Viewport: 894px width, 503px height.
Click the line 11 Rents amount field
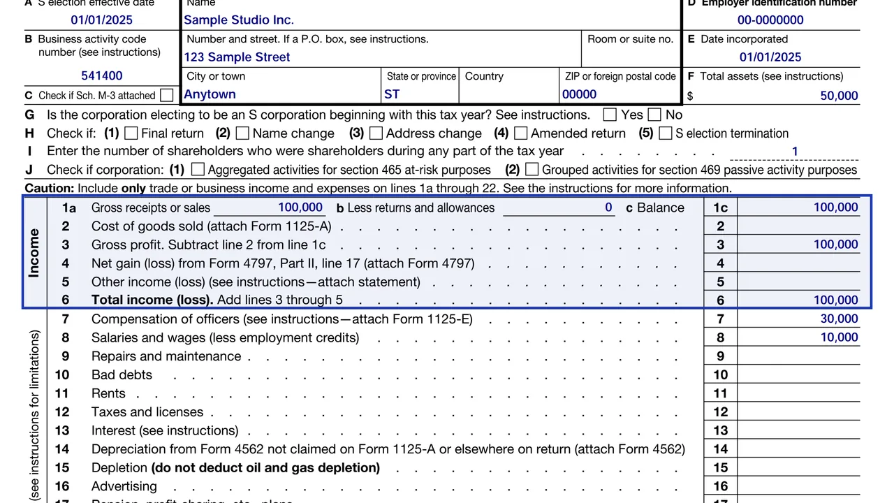click(799, 393)
